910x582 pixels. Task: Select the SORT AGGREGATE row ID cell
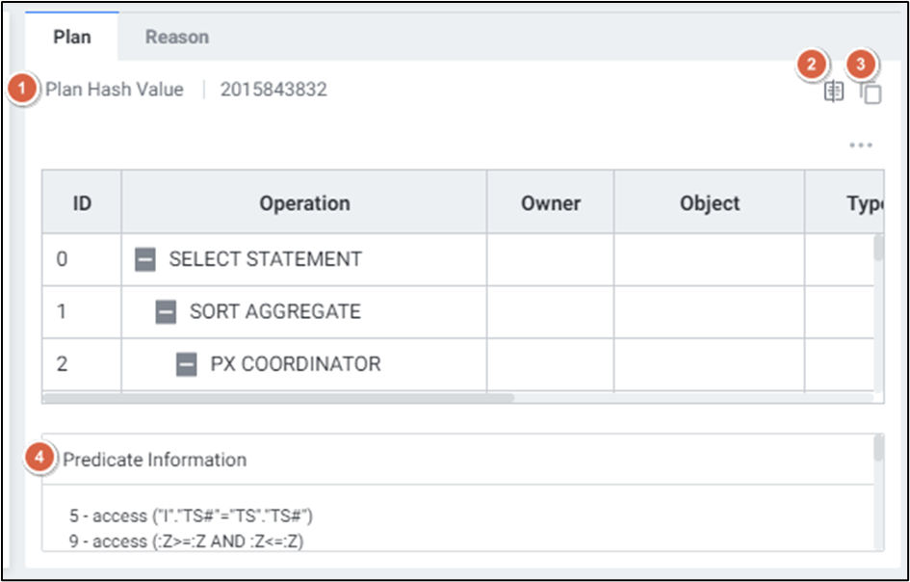tap(62, 312)
